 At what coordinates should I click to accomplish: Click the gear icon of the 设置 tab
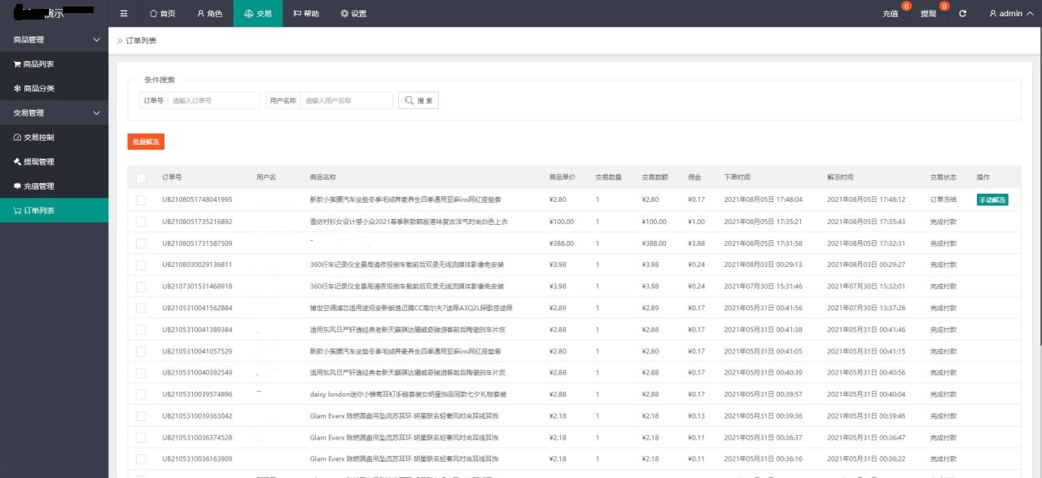point(344,14)
